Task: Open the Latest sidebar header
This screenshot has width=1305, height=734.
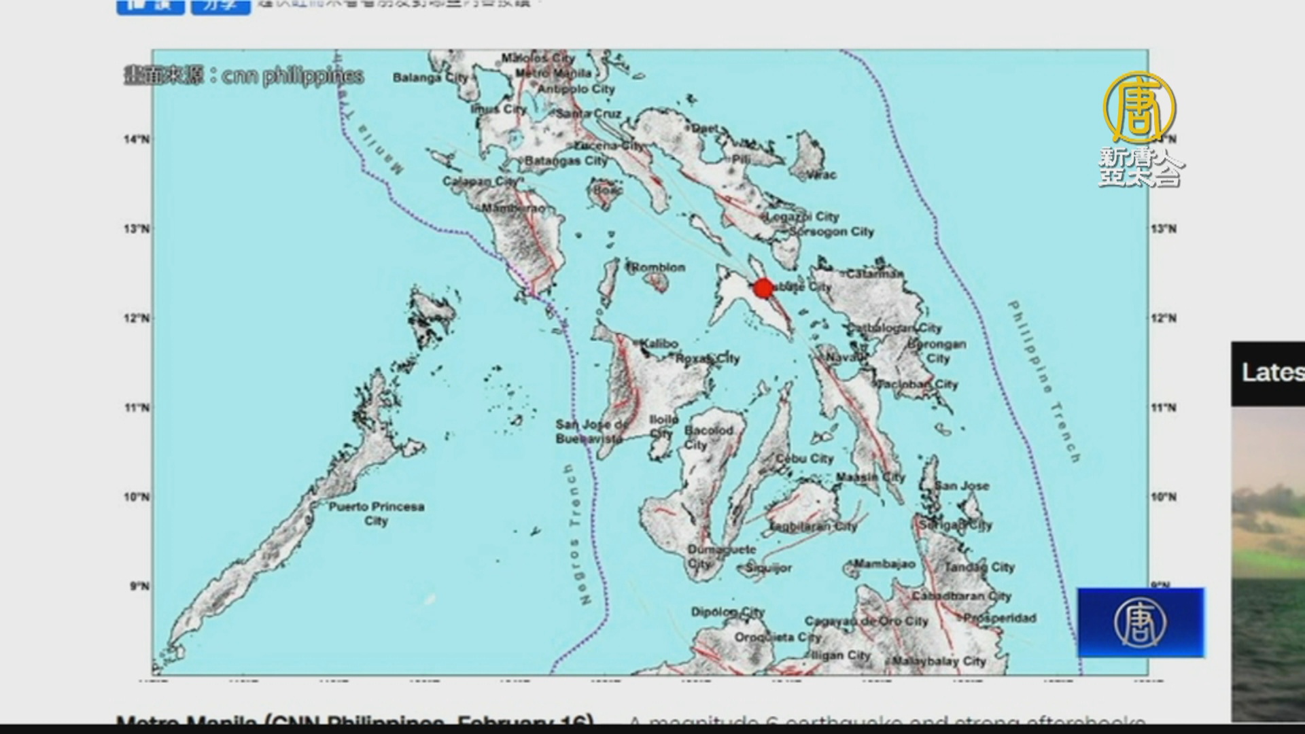Action: (x=1270, y=373)
